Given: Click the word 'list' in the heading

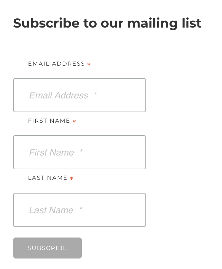Looking at the screenshot, I should (191, 23).
